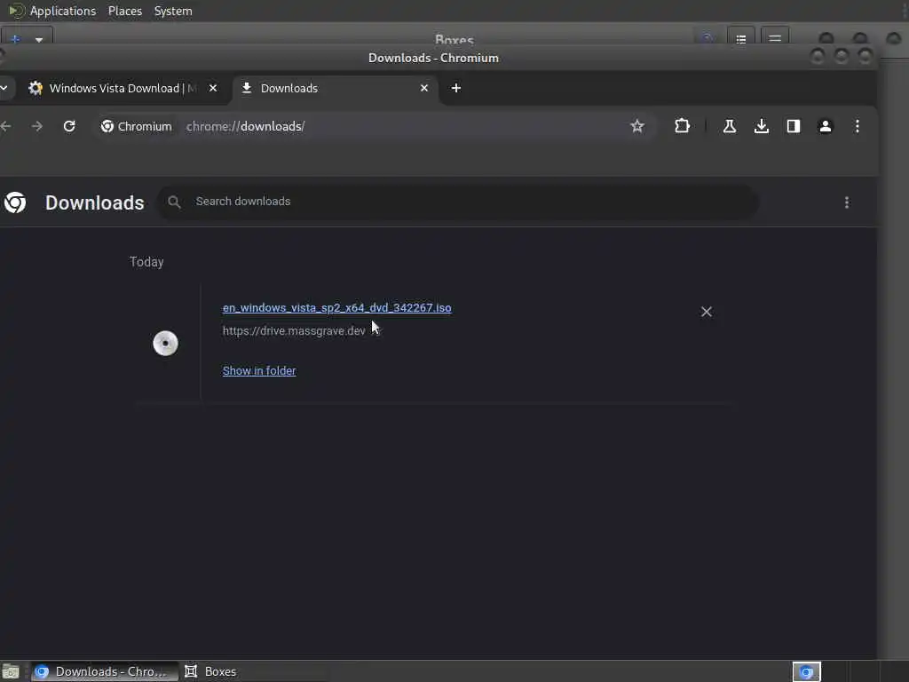Screen dimensions: 909x682
Task: Click the https://drive.massgrave.dev source text
Action: (x=294, y=331)
